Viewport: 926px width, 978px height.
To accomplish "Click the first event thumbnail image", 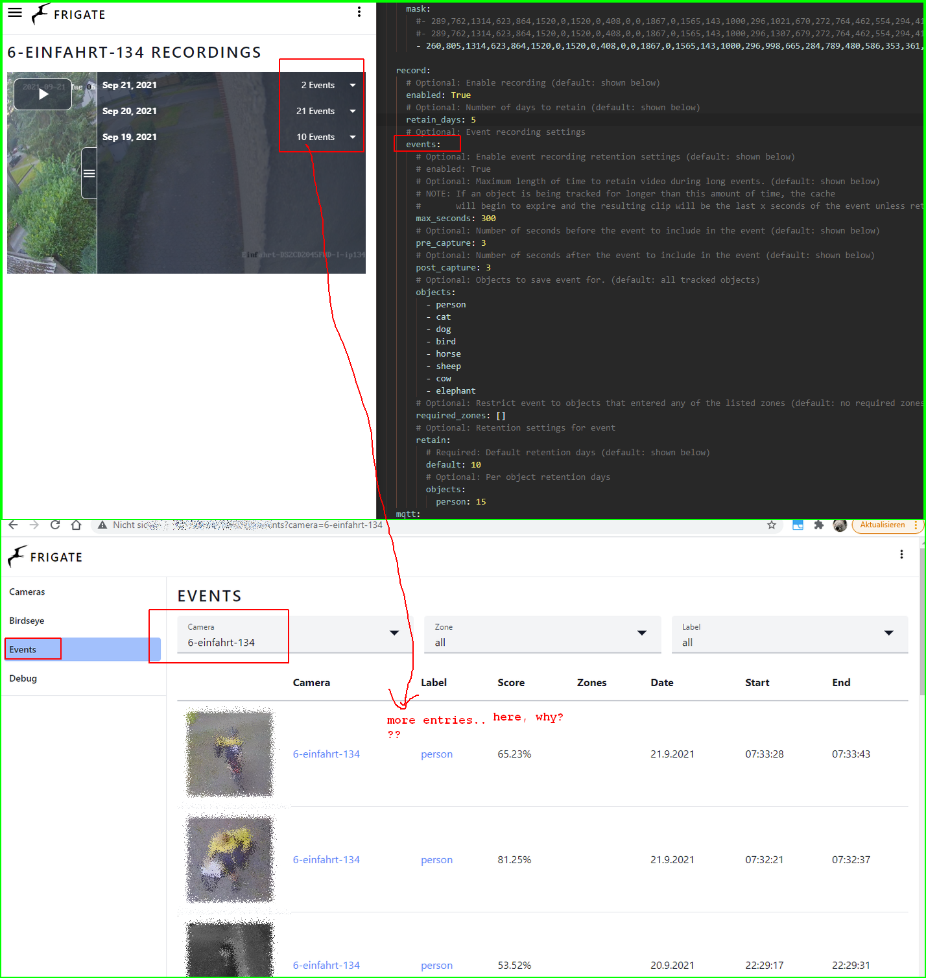I will tap(229, 753).
